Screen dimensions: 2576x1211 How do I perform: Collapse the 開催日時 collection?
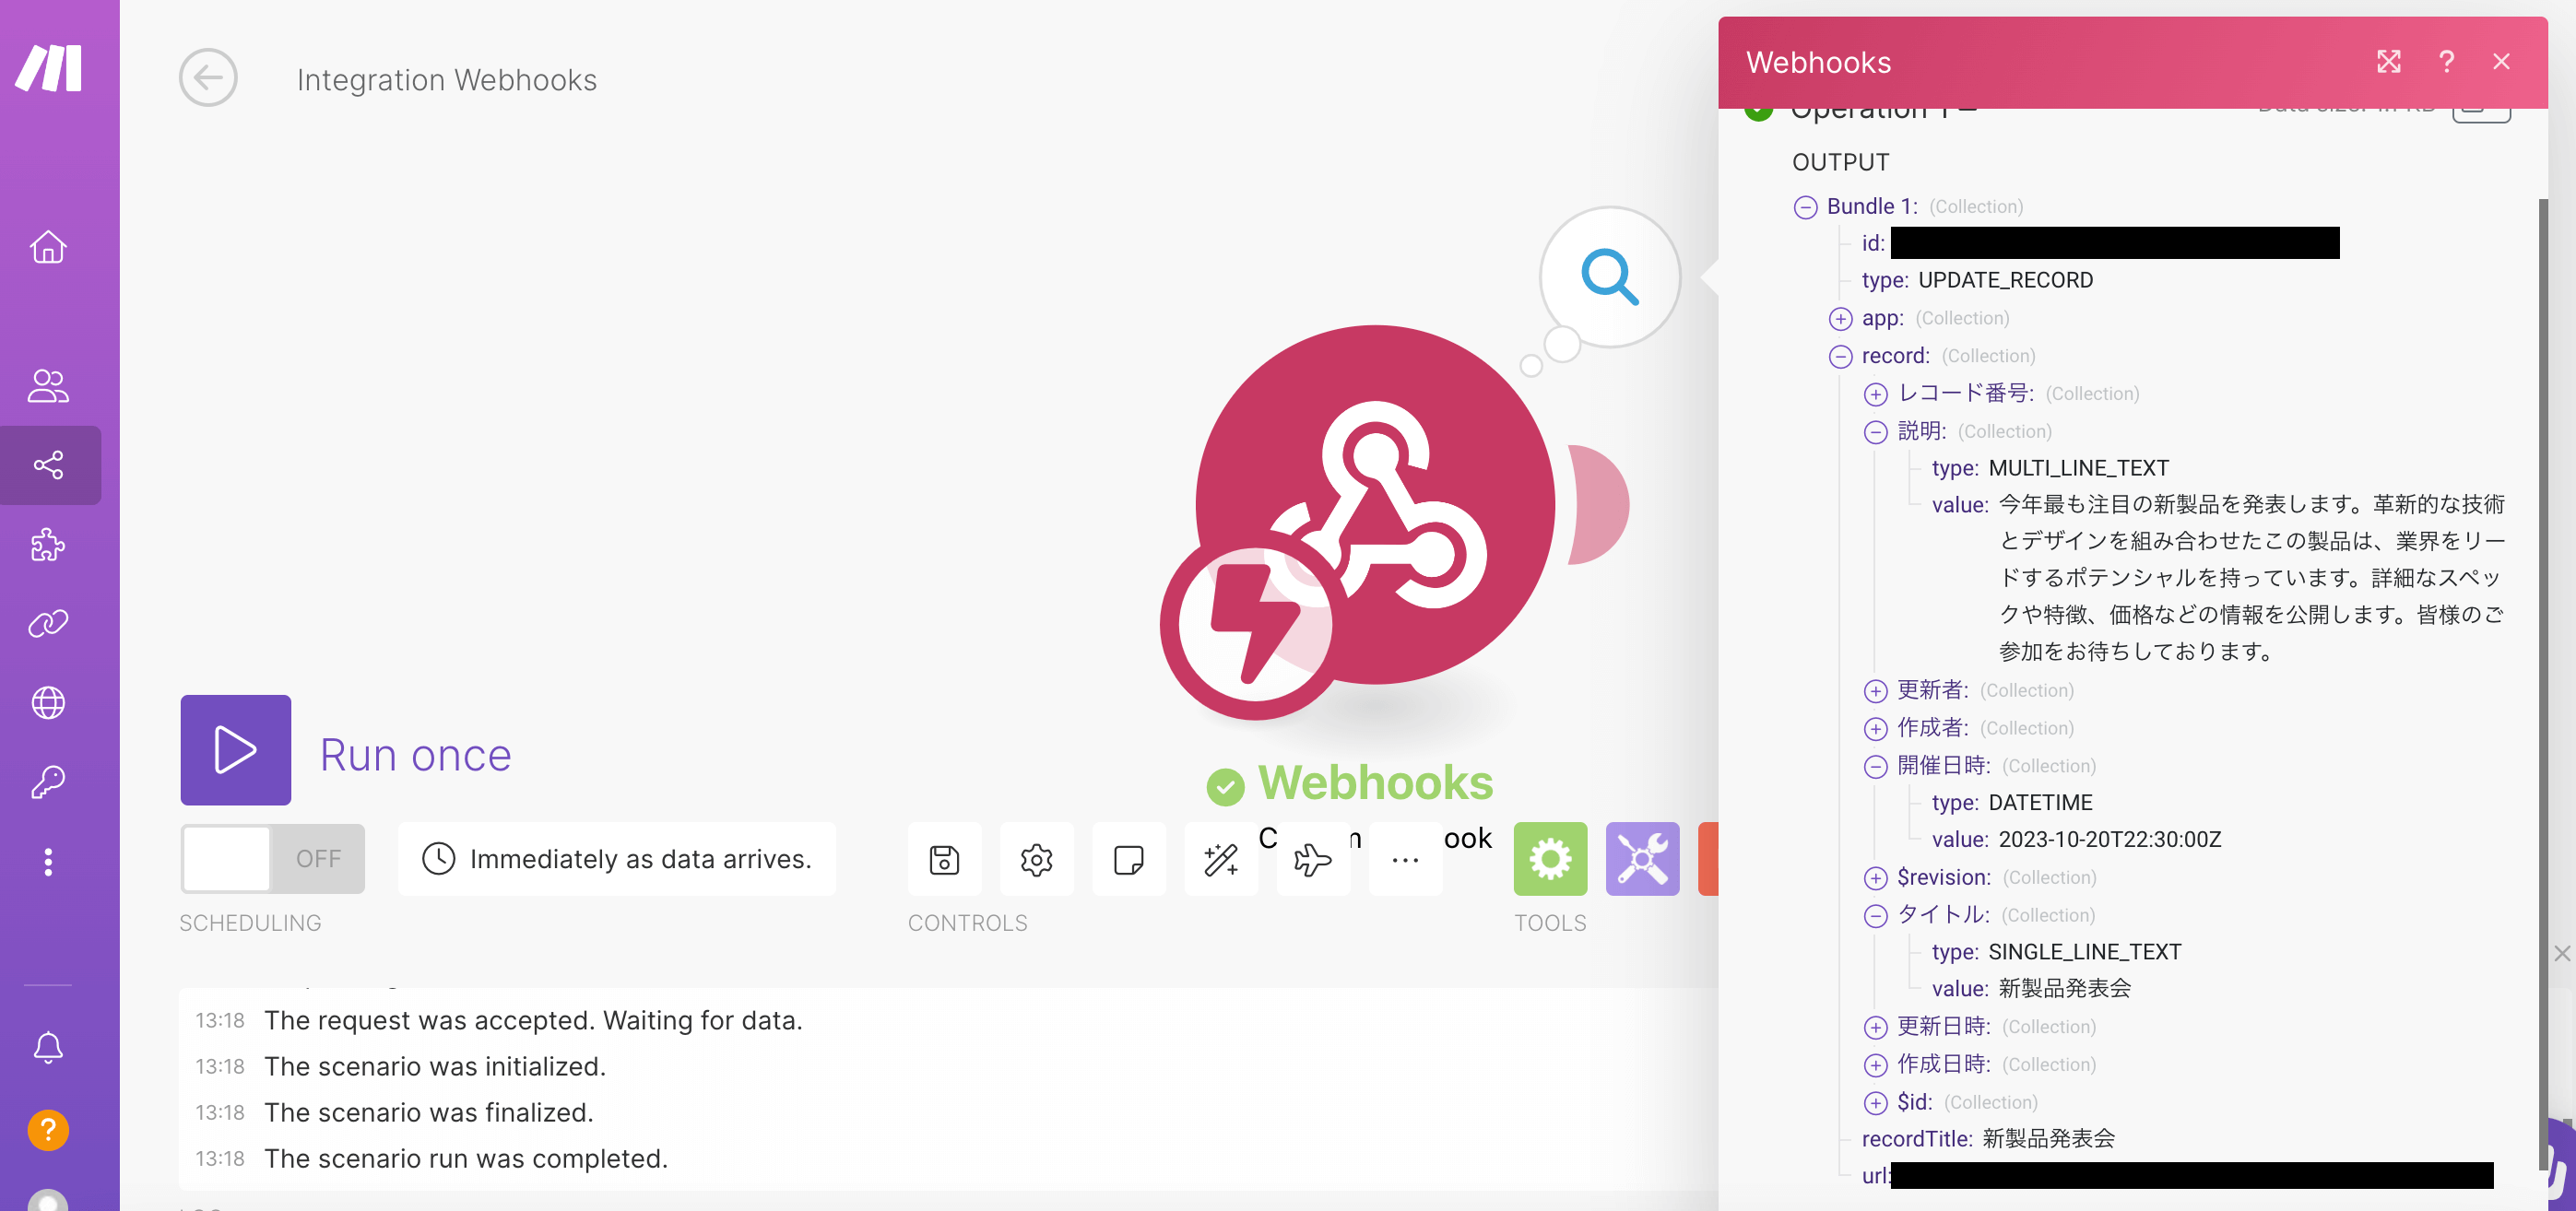[1875, 767]
